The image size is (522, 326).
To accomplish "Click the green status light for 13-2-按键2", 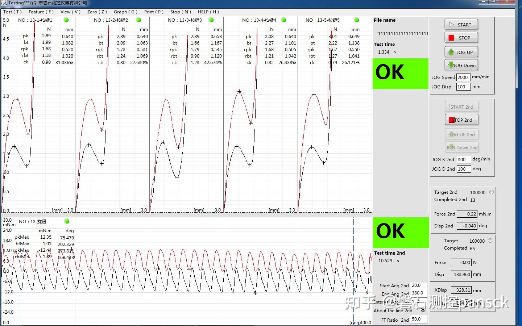I will click(138, 20).
